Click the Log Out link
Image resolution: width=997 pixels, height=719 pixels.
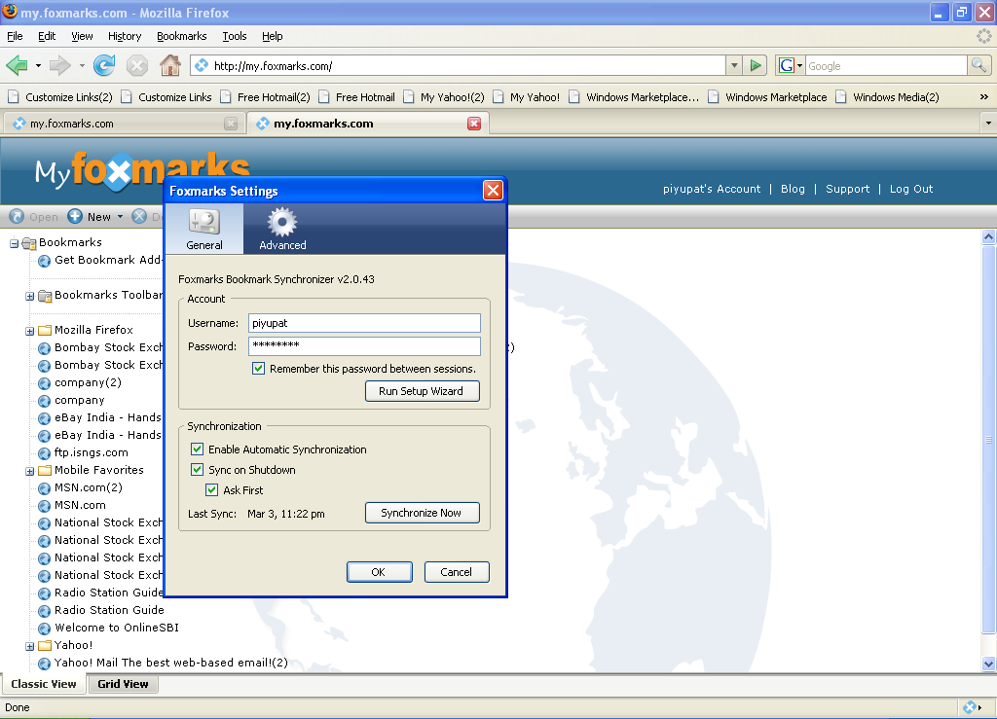911,189
